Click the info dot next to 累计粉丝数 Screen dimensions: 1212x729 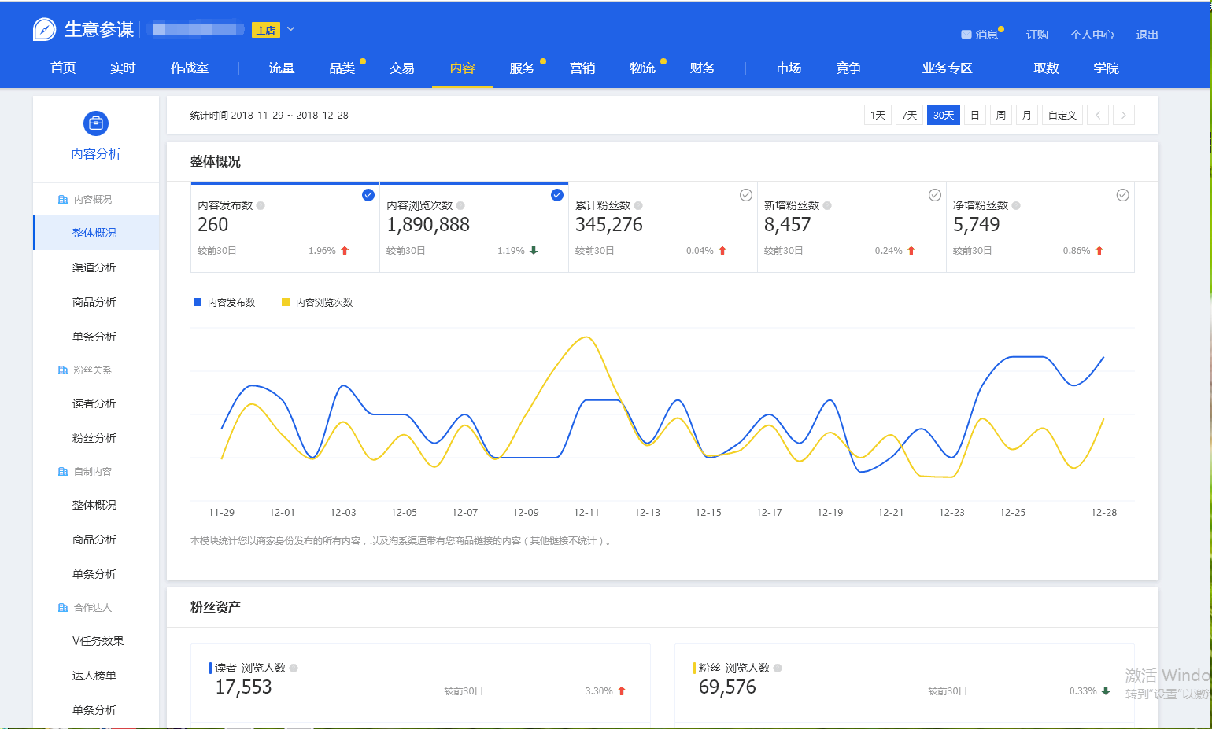click(638, 206)
